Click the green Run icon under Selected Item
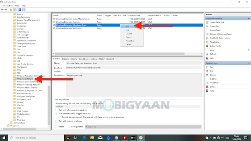The image size is (251, 141). (x=207, y=67)
